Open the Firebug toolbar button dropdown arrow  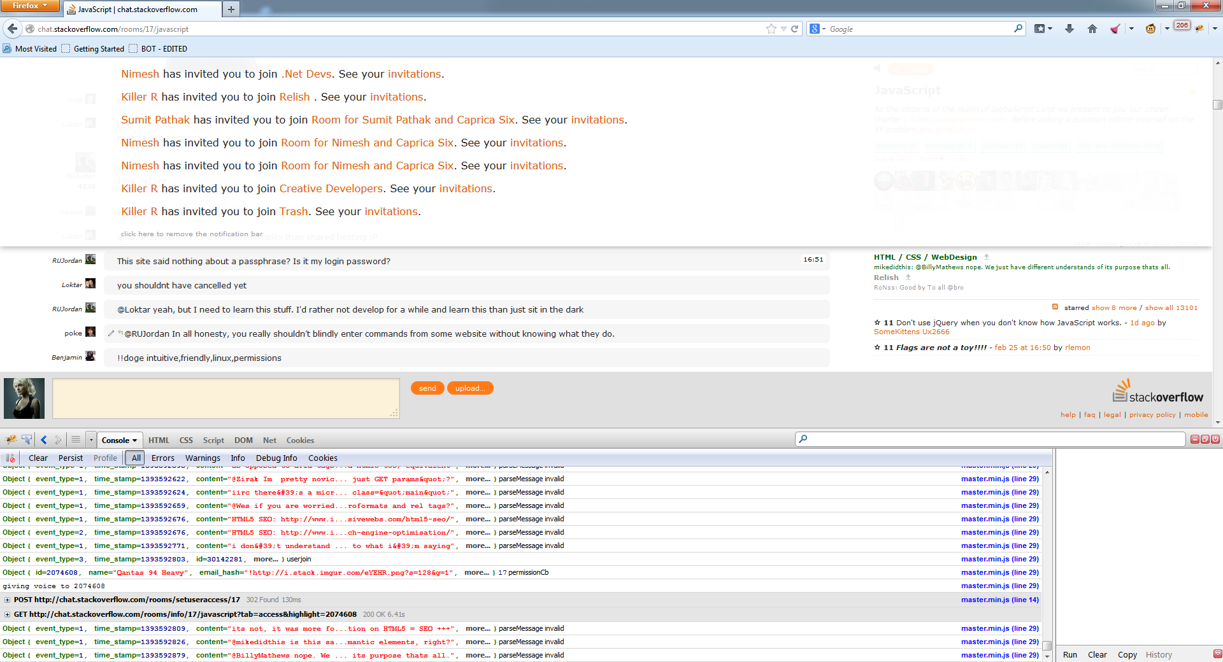[x=1215, y=29]
